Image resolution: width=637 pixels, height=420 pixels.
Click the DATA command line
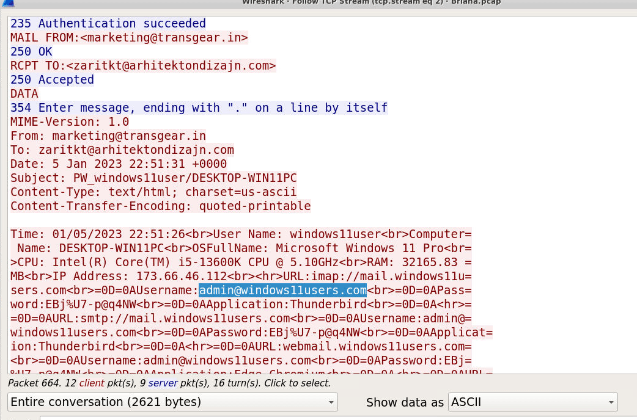coord(24,94)
